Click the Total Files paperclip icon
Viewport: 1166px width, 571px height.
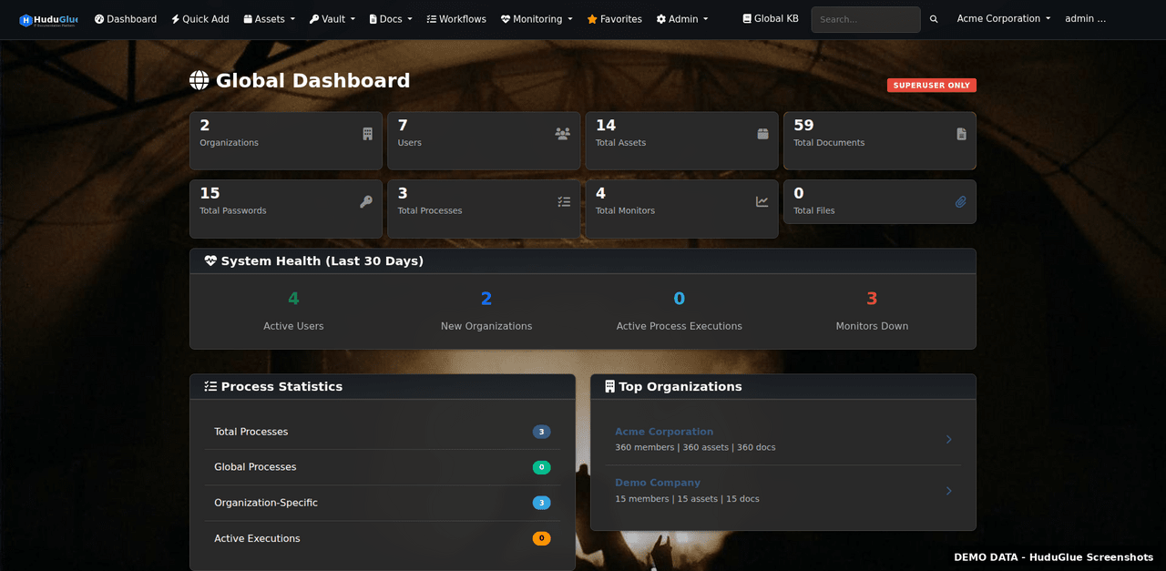click(961, 202)
